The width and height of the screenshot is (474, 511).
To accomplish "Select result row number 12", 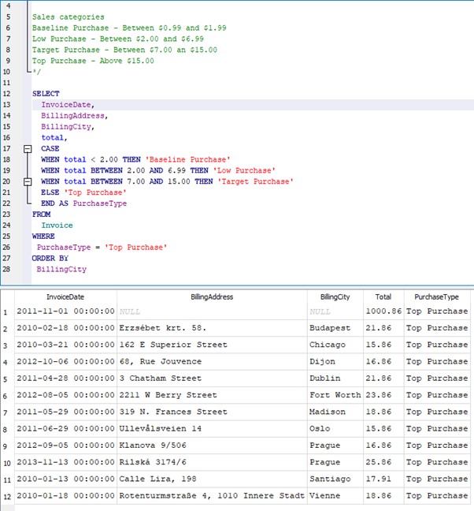I will point(6,496).
